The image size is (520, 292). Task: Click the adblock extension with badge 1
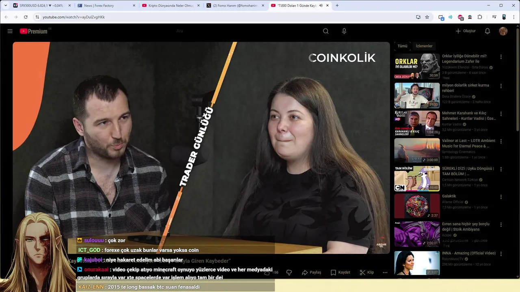click(x=460, y=17)
